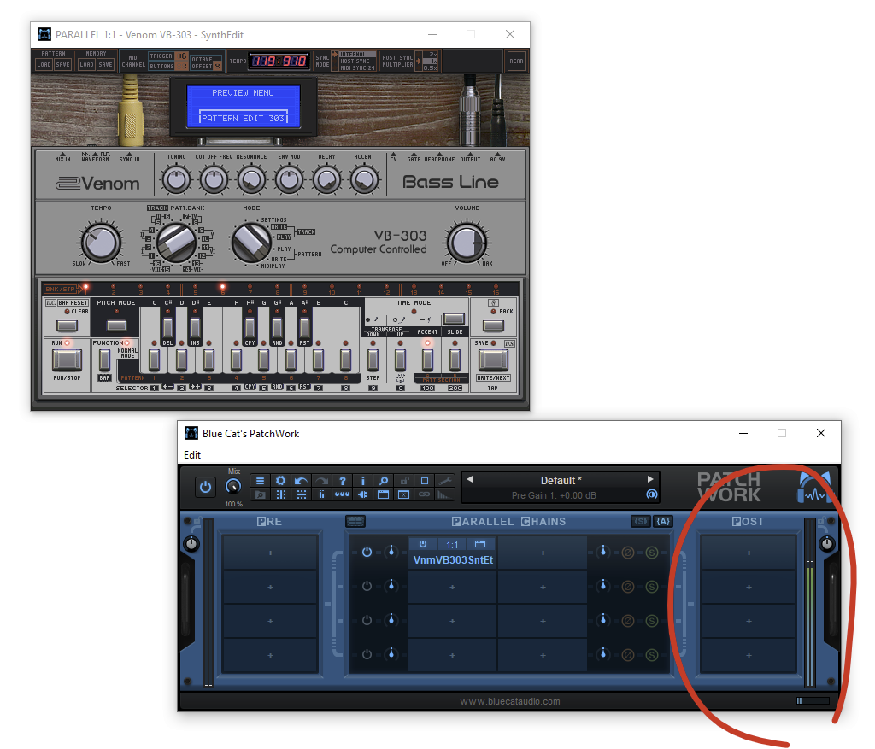Open PatchWork main menu icon
The height and width of the screenshot is (749, 875).
coord(260,481)
